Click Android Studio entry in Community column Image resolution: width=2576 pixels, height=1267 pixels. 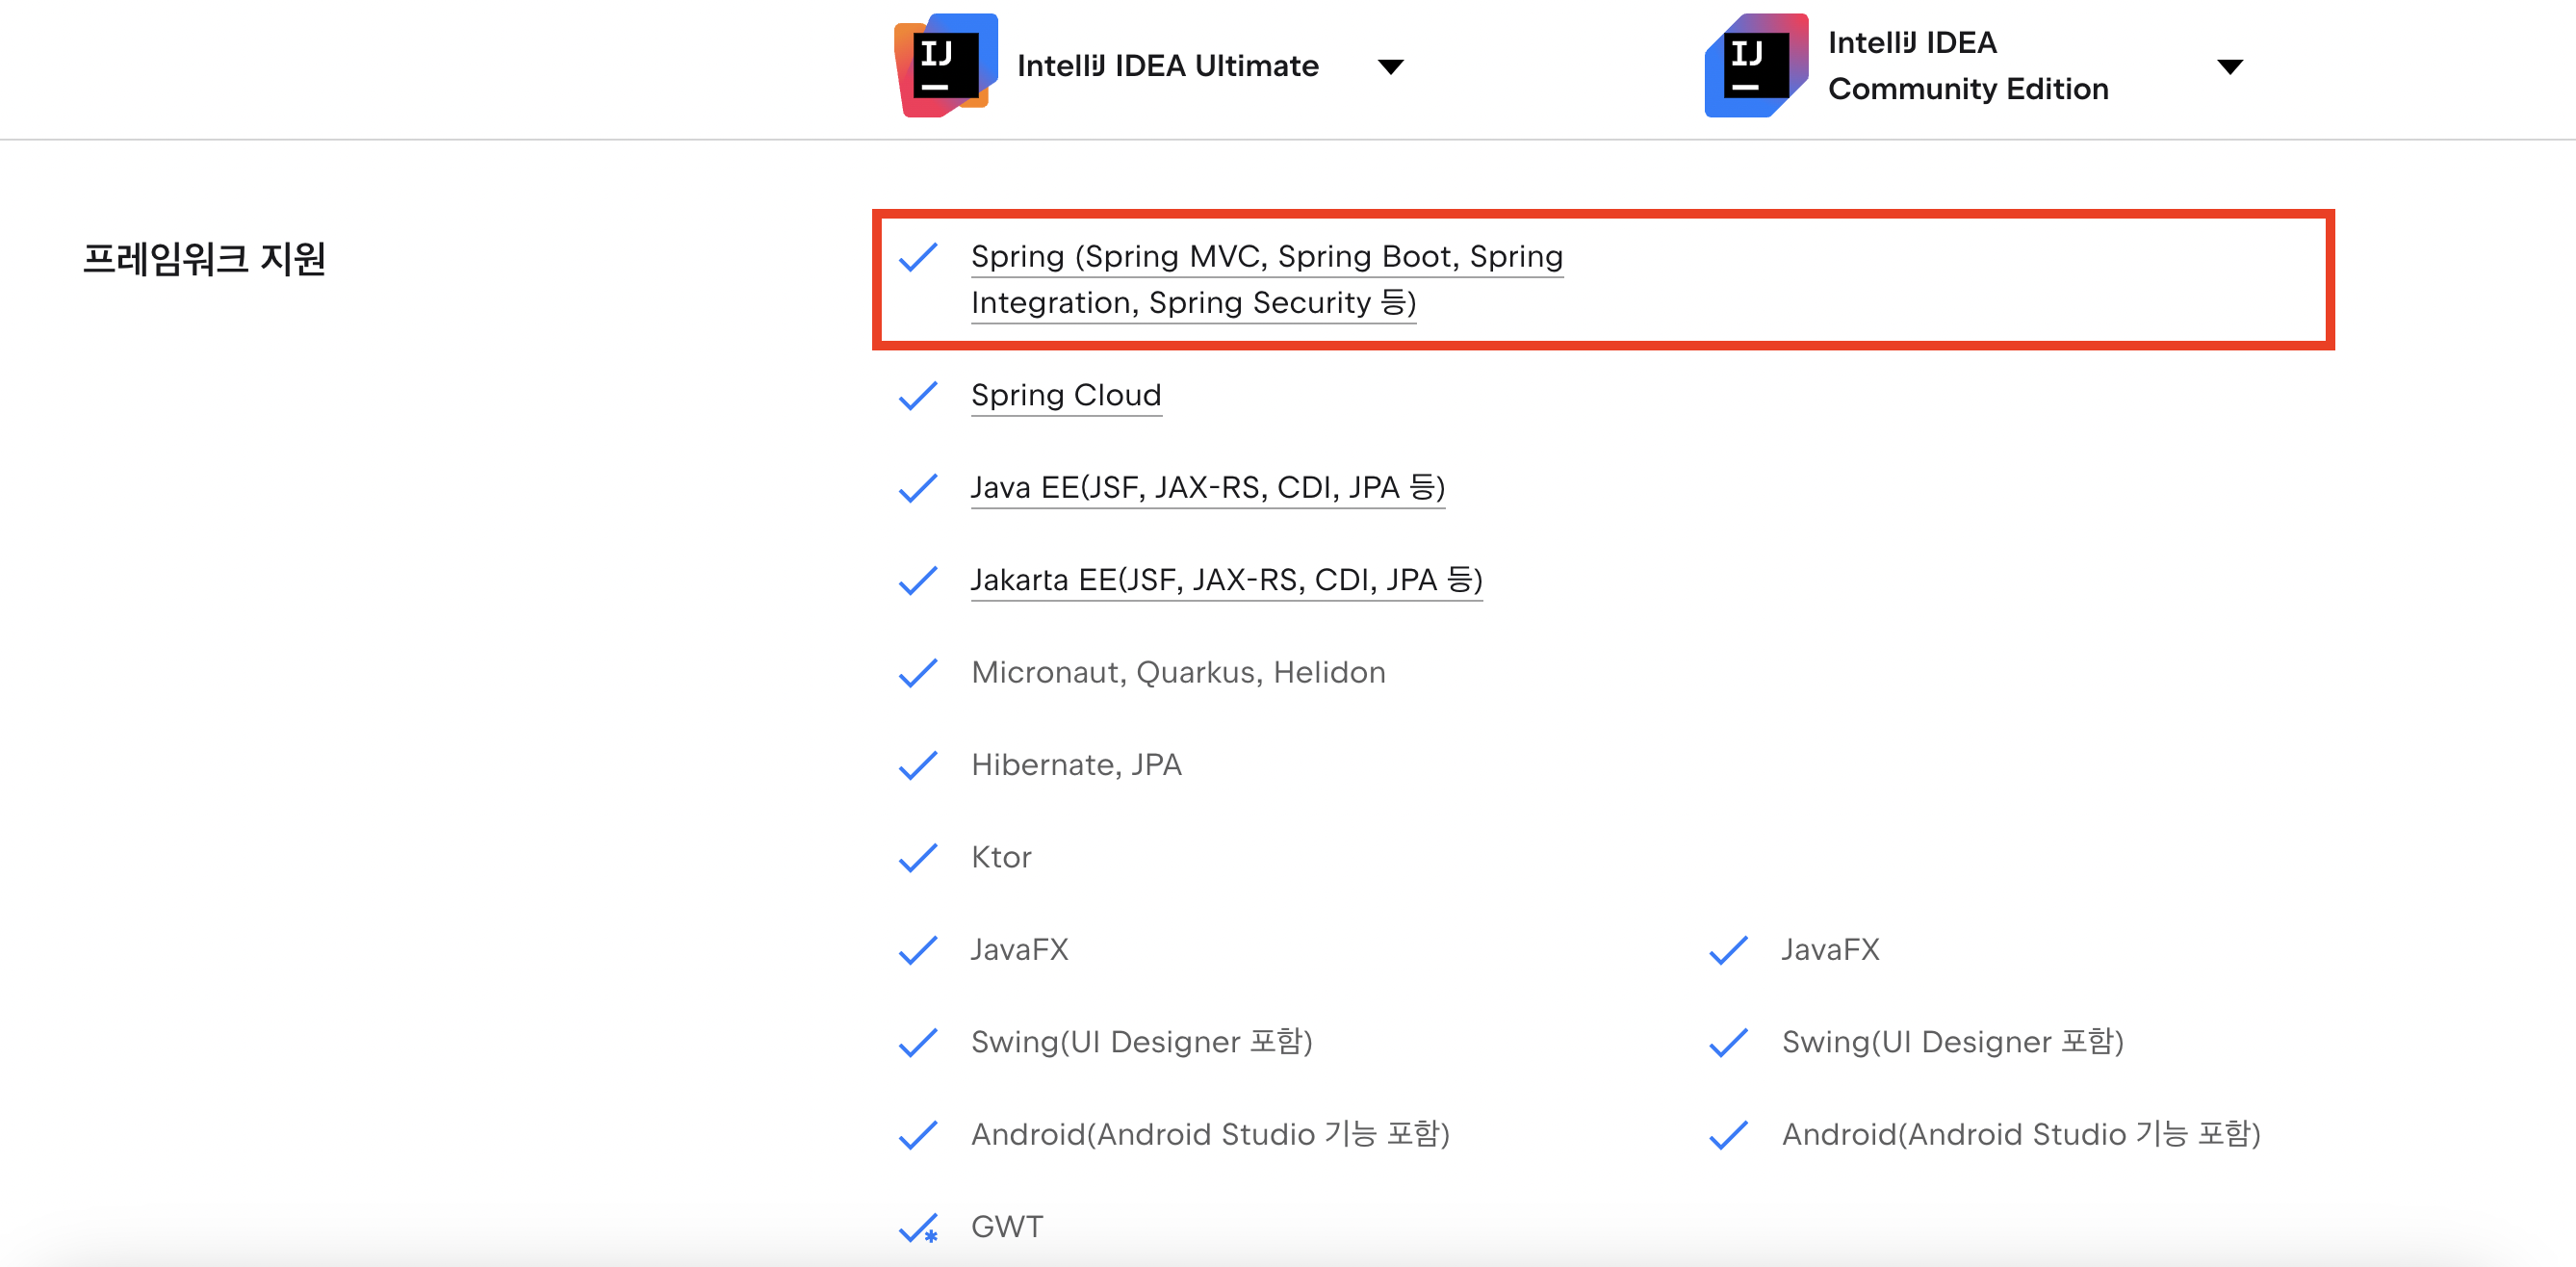coord(2021,1134)
